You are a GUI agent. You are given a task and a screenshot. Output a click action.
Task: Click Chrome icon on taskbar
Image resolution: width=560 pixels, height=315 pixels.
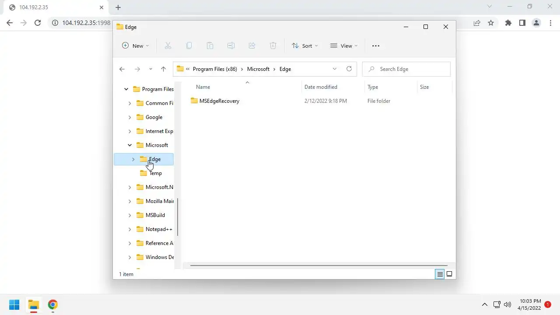(53, 304)
